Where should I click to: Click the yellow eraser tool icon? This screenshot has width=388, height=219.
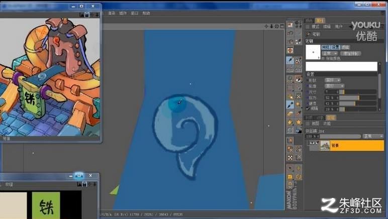click(290, 114)
